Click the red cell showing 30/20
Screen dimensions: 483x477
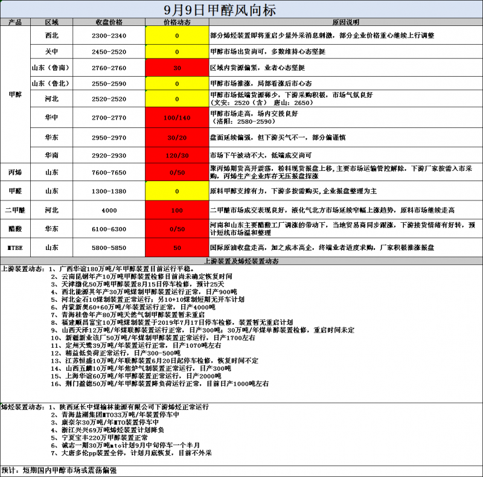point(177,138)
